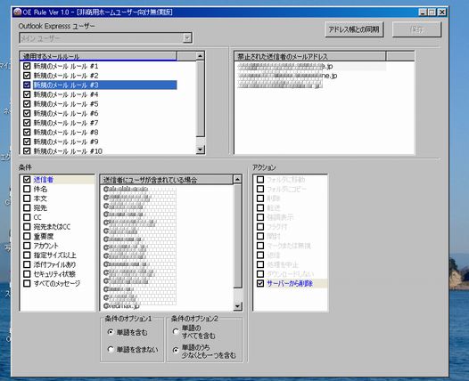This screenshot has height=381, width=469.
Task: Uncheck 新規のメール ルール #1
Action: pos(27,66)
